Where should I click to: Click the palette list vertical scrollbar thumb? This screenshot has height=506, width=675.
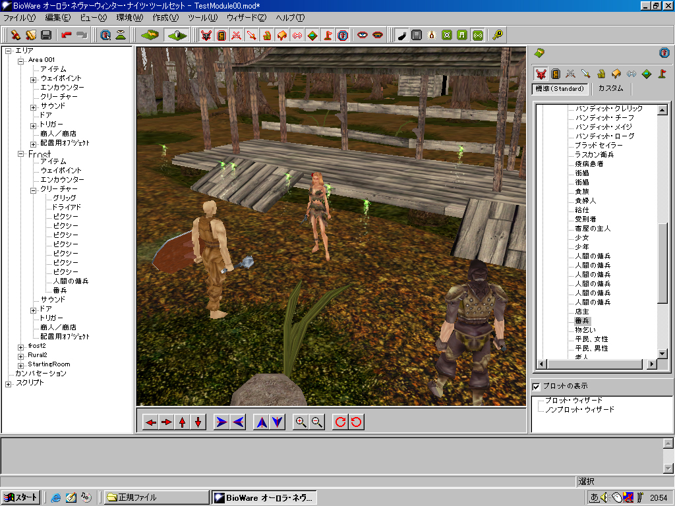[663, 264]
